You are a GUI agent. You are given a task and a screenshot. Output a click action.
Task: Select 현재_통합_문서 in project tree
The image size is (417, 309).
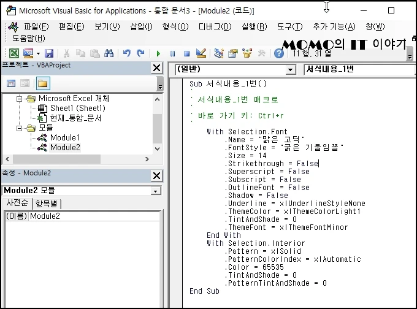pos(75,118)
